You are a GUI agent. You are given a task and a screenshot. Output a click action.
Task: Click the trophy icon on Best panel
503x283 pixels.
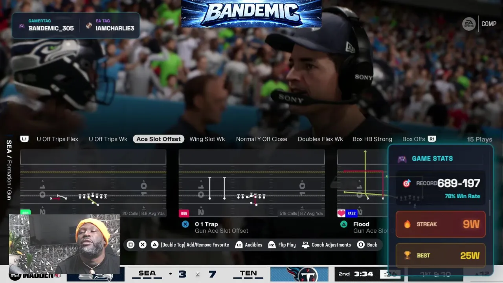pos(408,255)
